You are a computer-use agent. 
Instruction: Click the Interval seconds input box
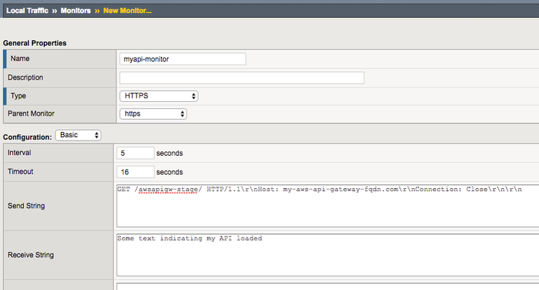137,153
